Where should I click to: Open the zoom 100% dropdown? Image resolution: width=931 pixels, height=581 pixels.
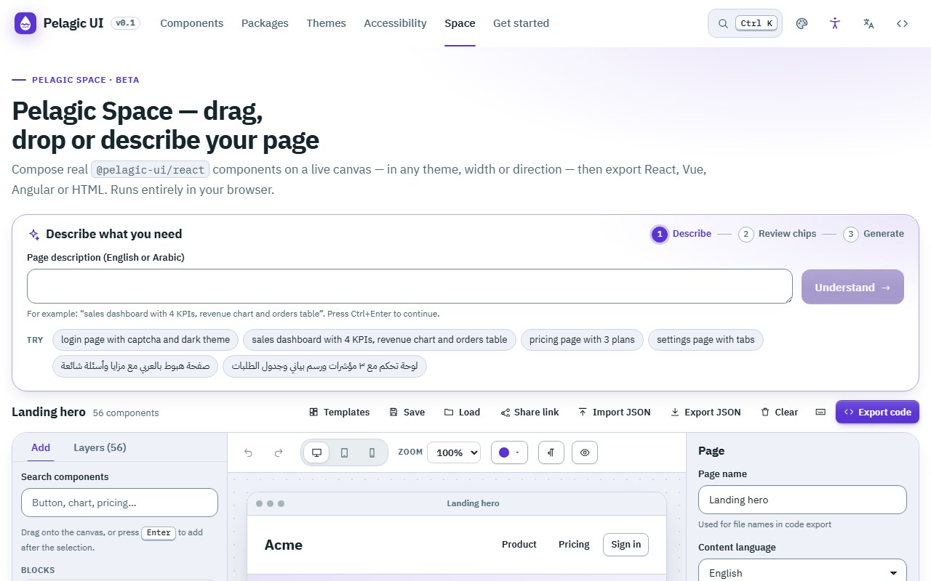(454, 452)
